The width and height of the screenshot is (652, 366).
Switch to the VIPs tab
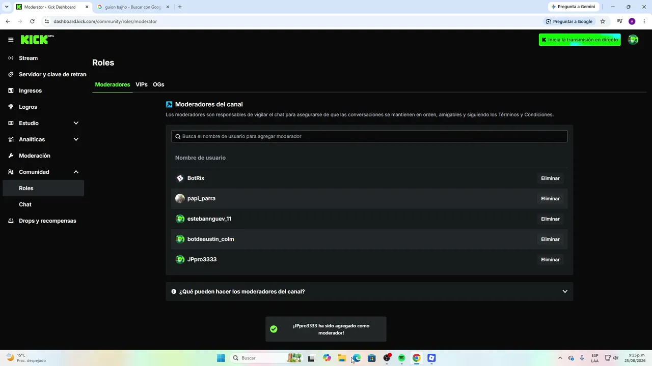coord(142,84)
